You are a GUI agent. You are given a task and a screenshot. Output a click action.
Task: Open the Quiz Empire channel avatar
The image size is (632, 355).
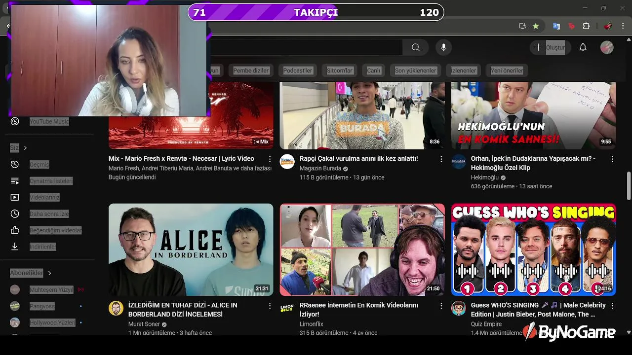459,308
